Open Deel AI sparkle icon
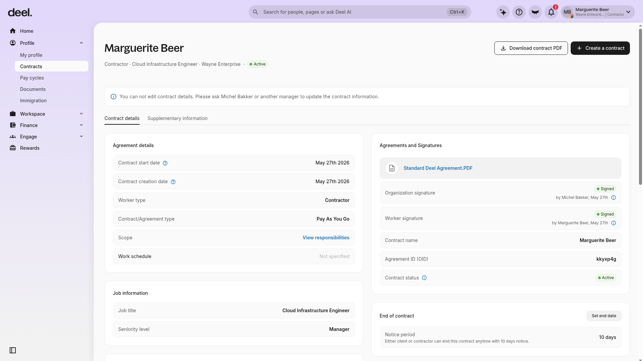This screenshot has height=361, width=643. click(503, 12)
